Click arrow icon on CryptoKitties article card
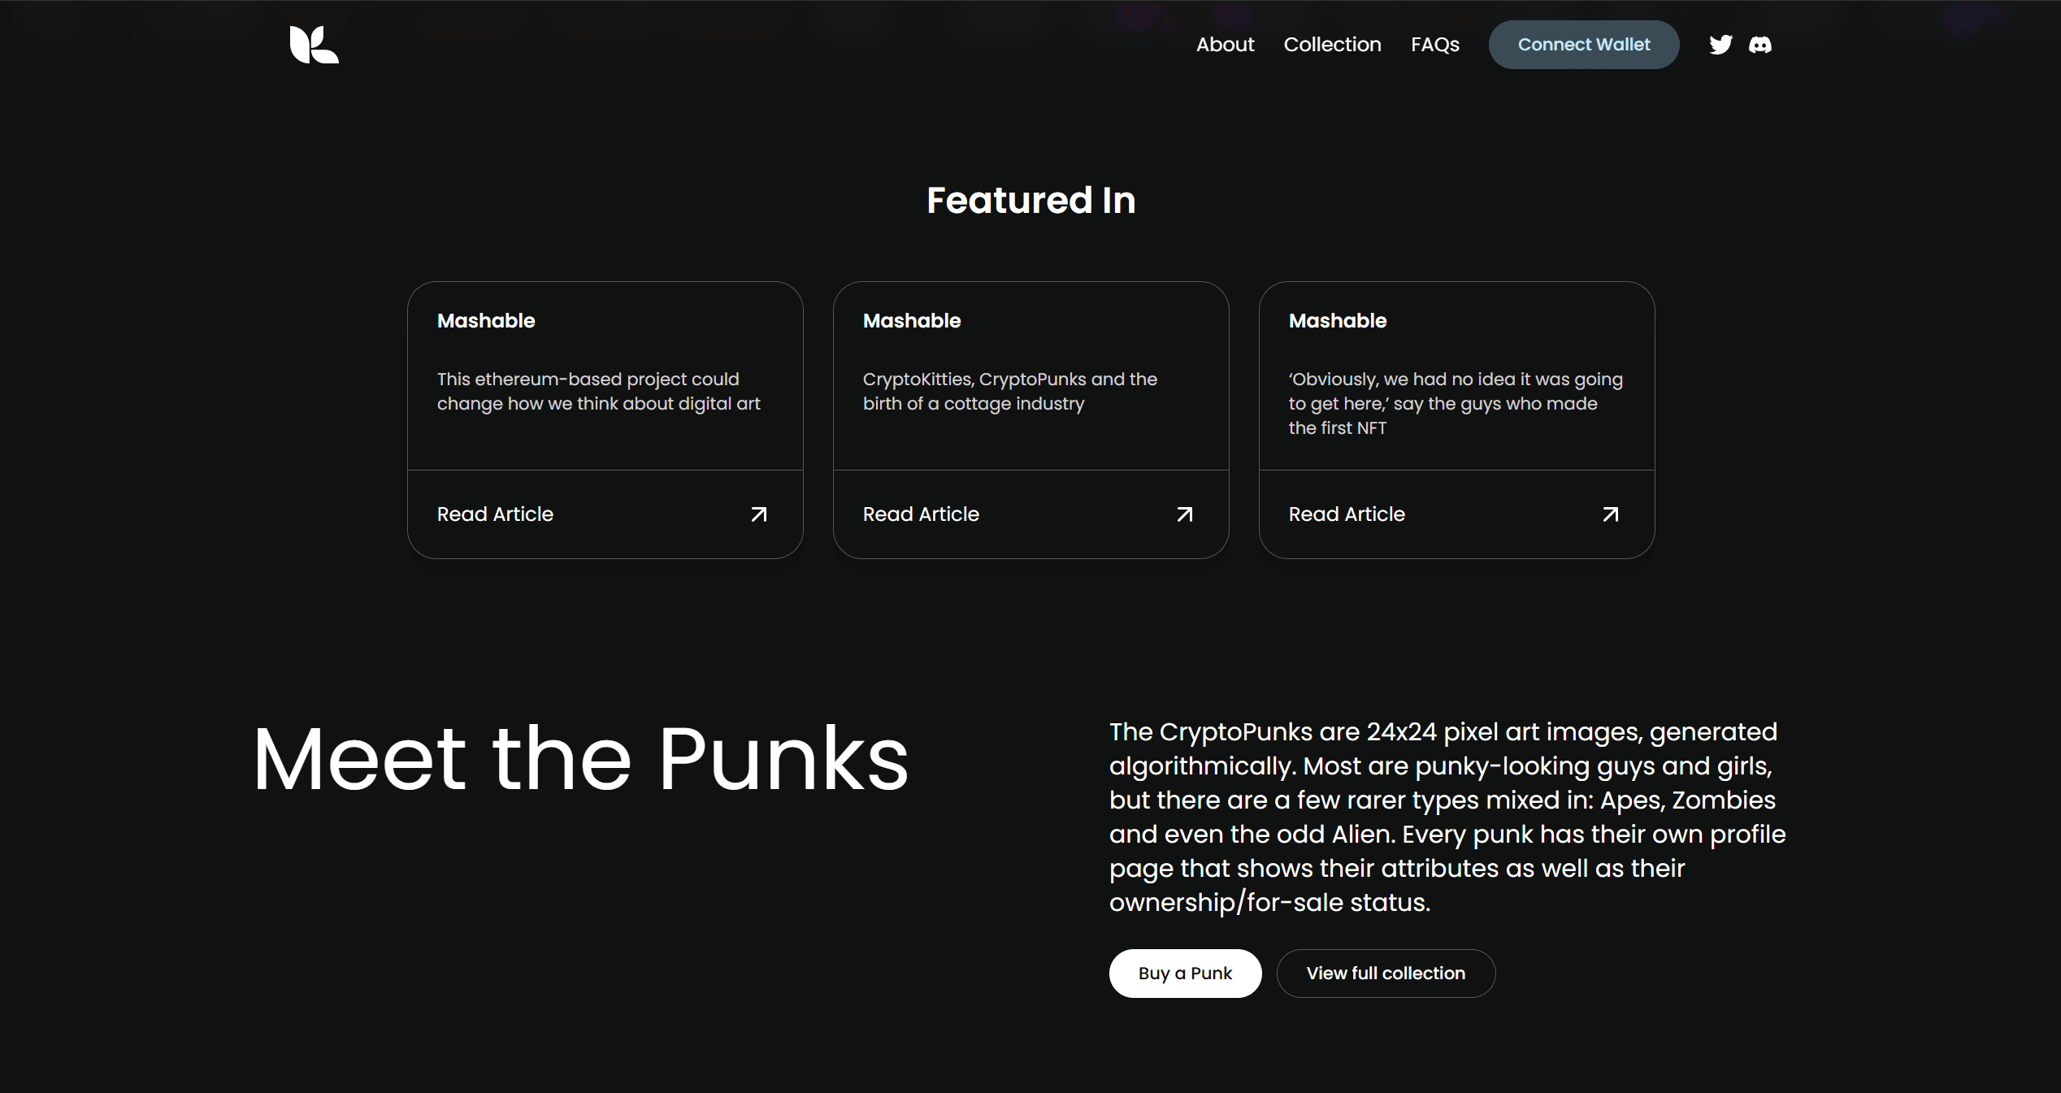The width and height of the screenshot is (2061, 1093). pyautogui.click(x=1184, y=514)
